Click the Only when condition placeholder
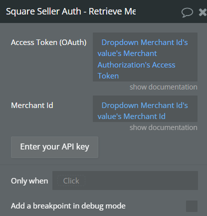Viewport: 207px width, 216px height. click(x=71, y=181)
